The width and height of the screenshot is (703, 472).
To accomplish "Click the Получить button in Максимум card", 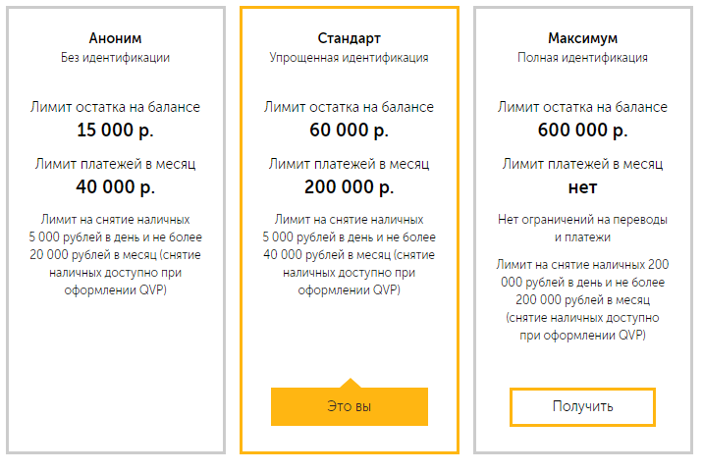I will click(582, 406).
